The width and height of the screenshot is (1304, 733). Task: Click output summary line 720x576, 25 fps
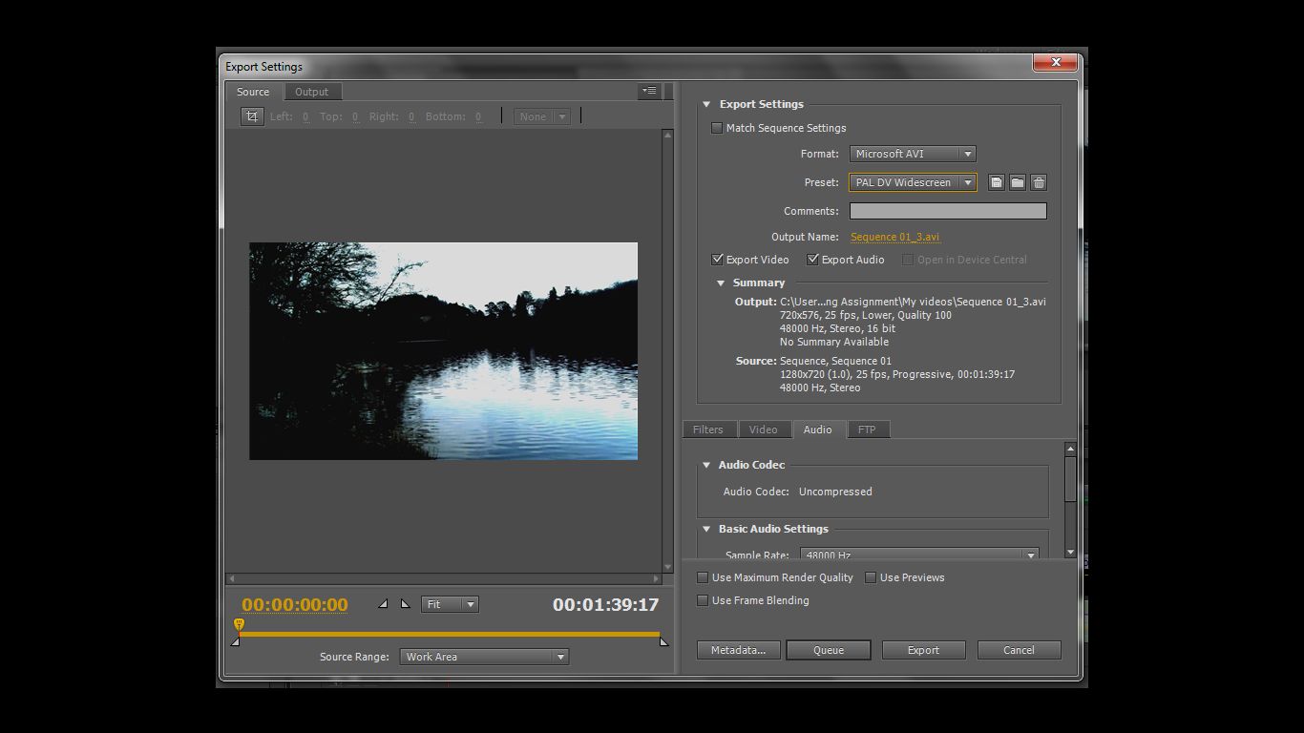coord(866,315)
